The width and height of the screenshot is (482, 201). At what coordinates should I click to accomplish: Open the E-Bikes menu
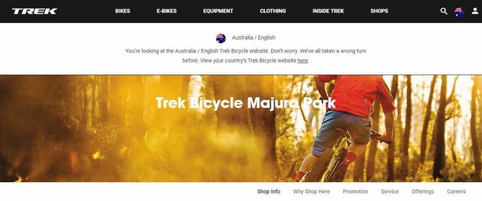click(167, 11)
